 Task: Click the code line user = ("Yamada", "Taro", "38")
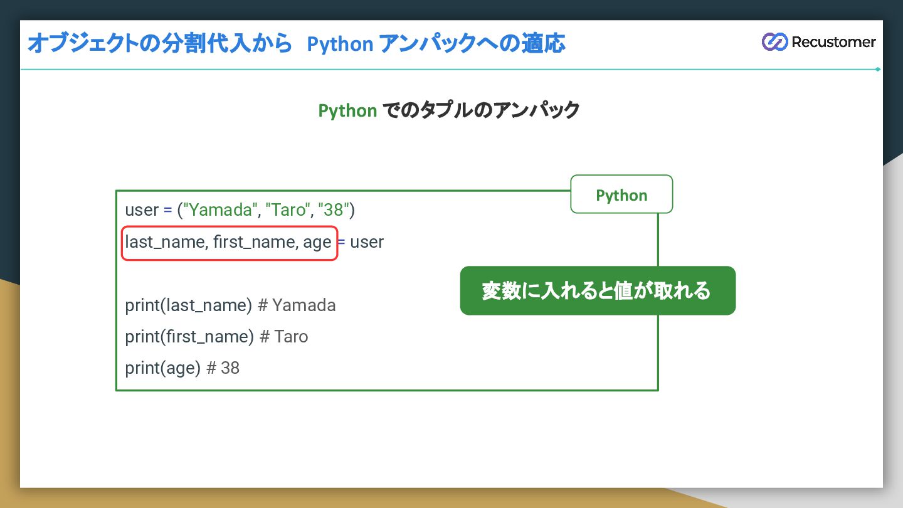[240, 210]
